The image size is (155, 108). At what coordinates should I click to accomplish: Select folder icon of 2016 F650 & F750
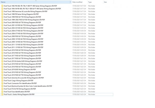pos(2,53)
